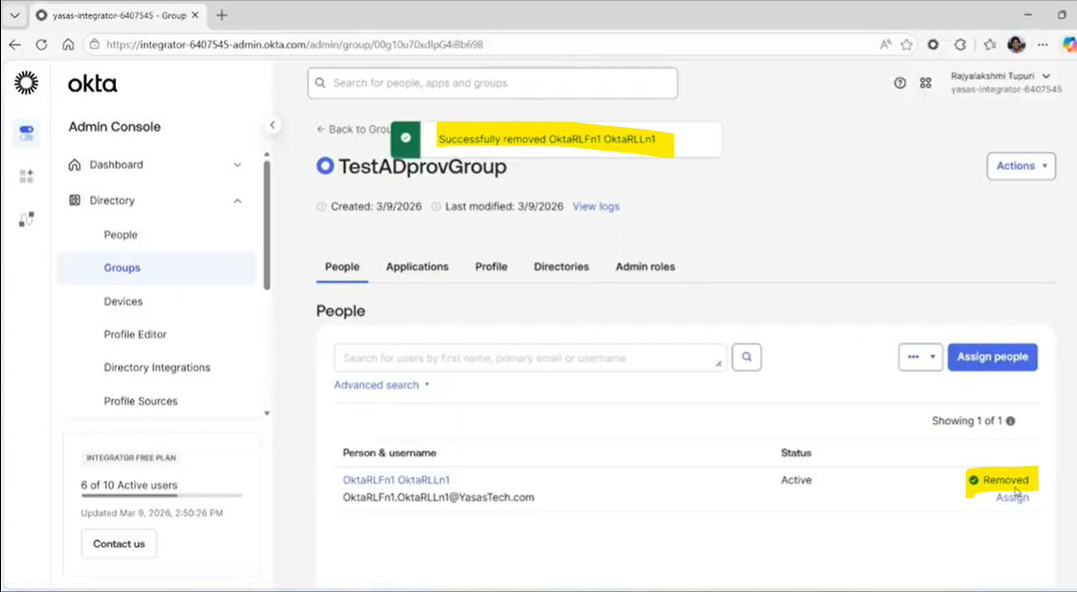The height and width of the screenshot is (592, 1077).
Task: Open the more options dropdown beside Assign people
Action: pyautogui.click(x=921, y=357)
